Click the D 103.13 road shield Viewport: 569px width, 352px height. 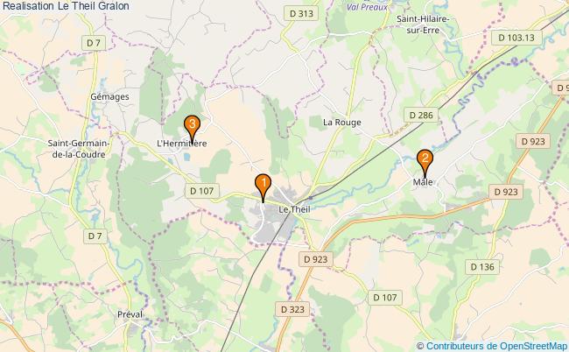516,38
